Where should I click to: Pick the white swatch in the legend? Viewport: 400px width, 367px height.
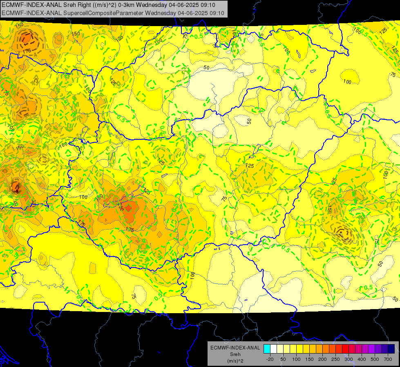point(273,349)
